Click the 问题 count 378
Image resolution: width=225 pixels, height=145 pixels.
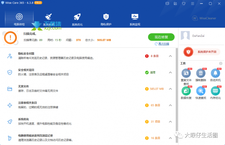point(78,40)
